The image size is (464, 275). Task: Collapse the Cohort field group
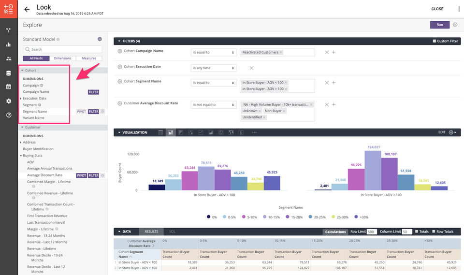click(22, 71)
